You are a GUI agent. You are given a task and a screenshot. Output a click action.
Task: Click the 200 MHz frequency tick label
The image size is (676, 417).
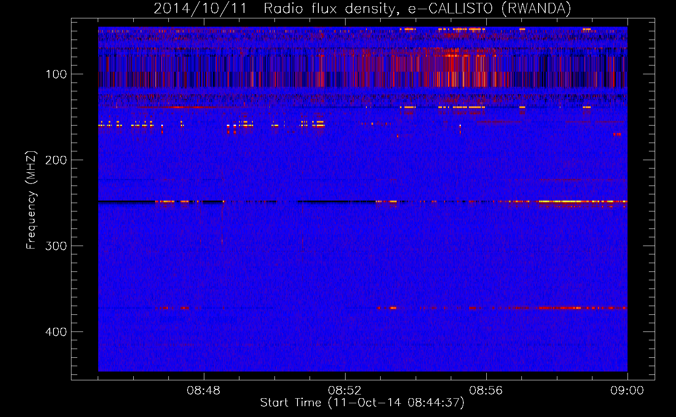click(x=56, y=160)
